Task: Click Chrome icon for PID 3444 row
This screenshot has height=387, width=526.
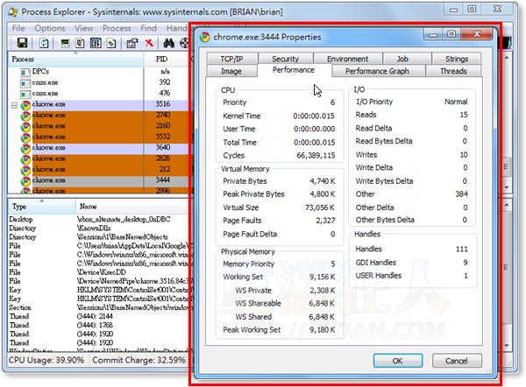Action: [x=25, y=181]
